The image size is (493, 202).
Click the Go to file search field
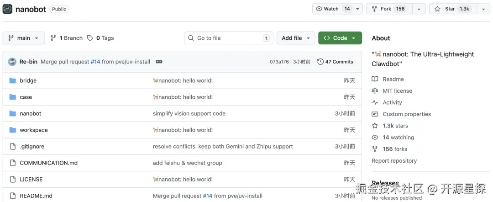(x=228, y=38)
